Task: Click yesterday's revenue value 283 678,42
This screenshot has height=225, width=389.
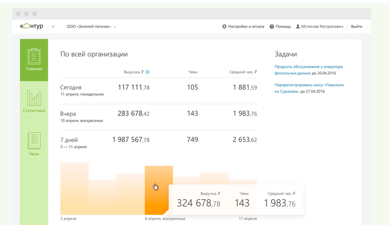Action: click(133, 113)
